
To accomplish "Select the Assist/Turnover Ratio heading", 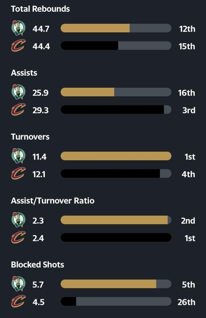I will point(53,201).
